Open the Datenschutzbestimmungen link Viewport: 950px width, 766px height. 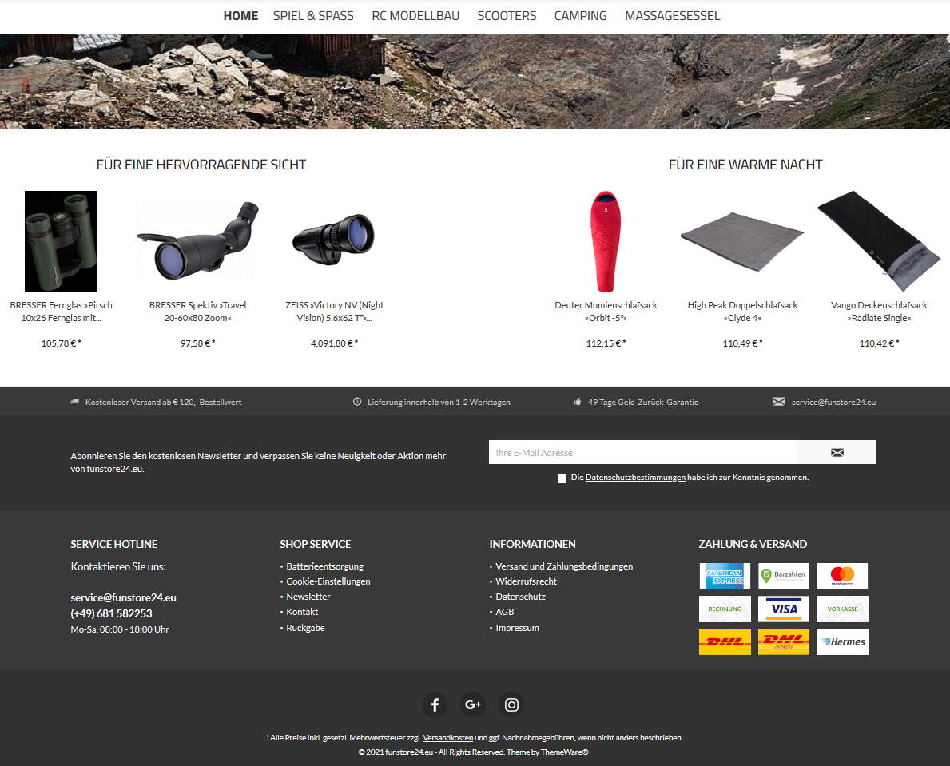(x=635, y=477)
